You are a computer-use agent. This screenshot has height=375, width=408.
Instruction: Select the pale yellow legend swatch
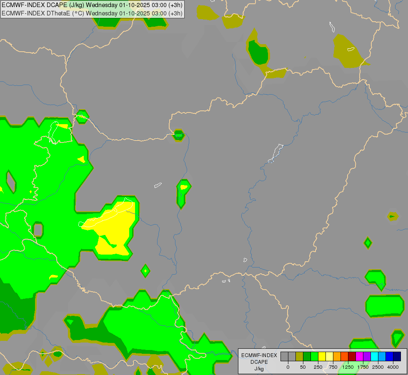pyautogui.click(x=330, y=357)
